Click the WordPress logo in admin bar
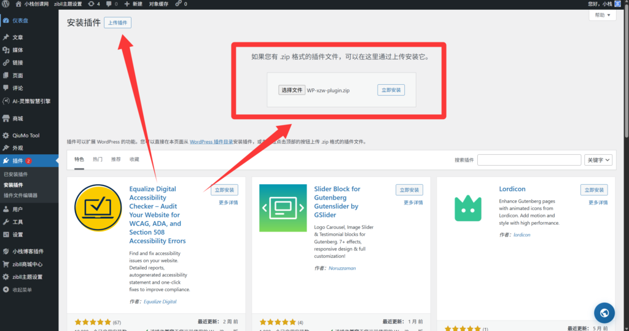Image resolution: width=629 pixels, height=331 pixels. click(5, 4)
